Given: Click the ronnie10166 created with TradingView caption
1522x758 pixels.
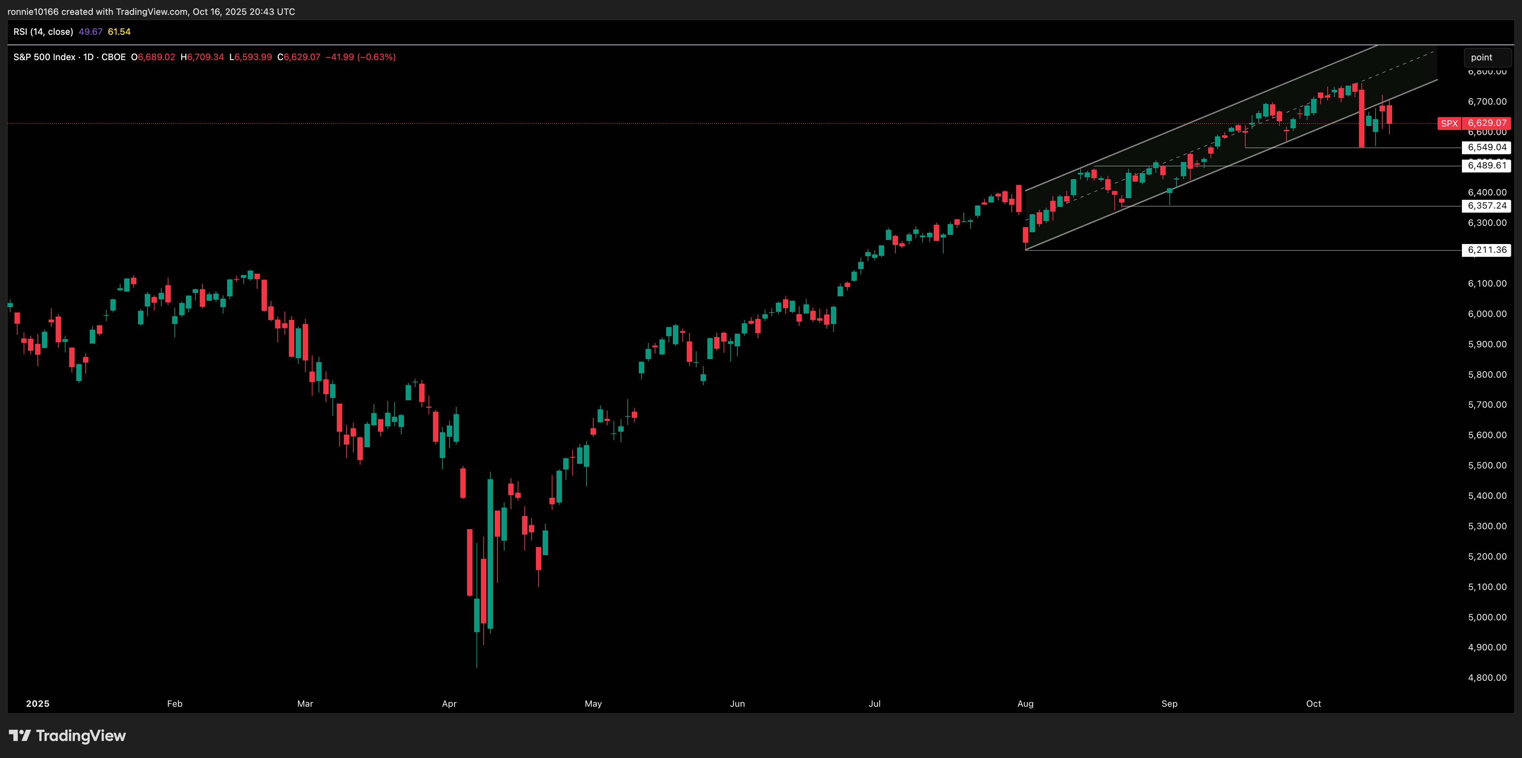Looking at the screenshot, I should tap(151, 12).
